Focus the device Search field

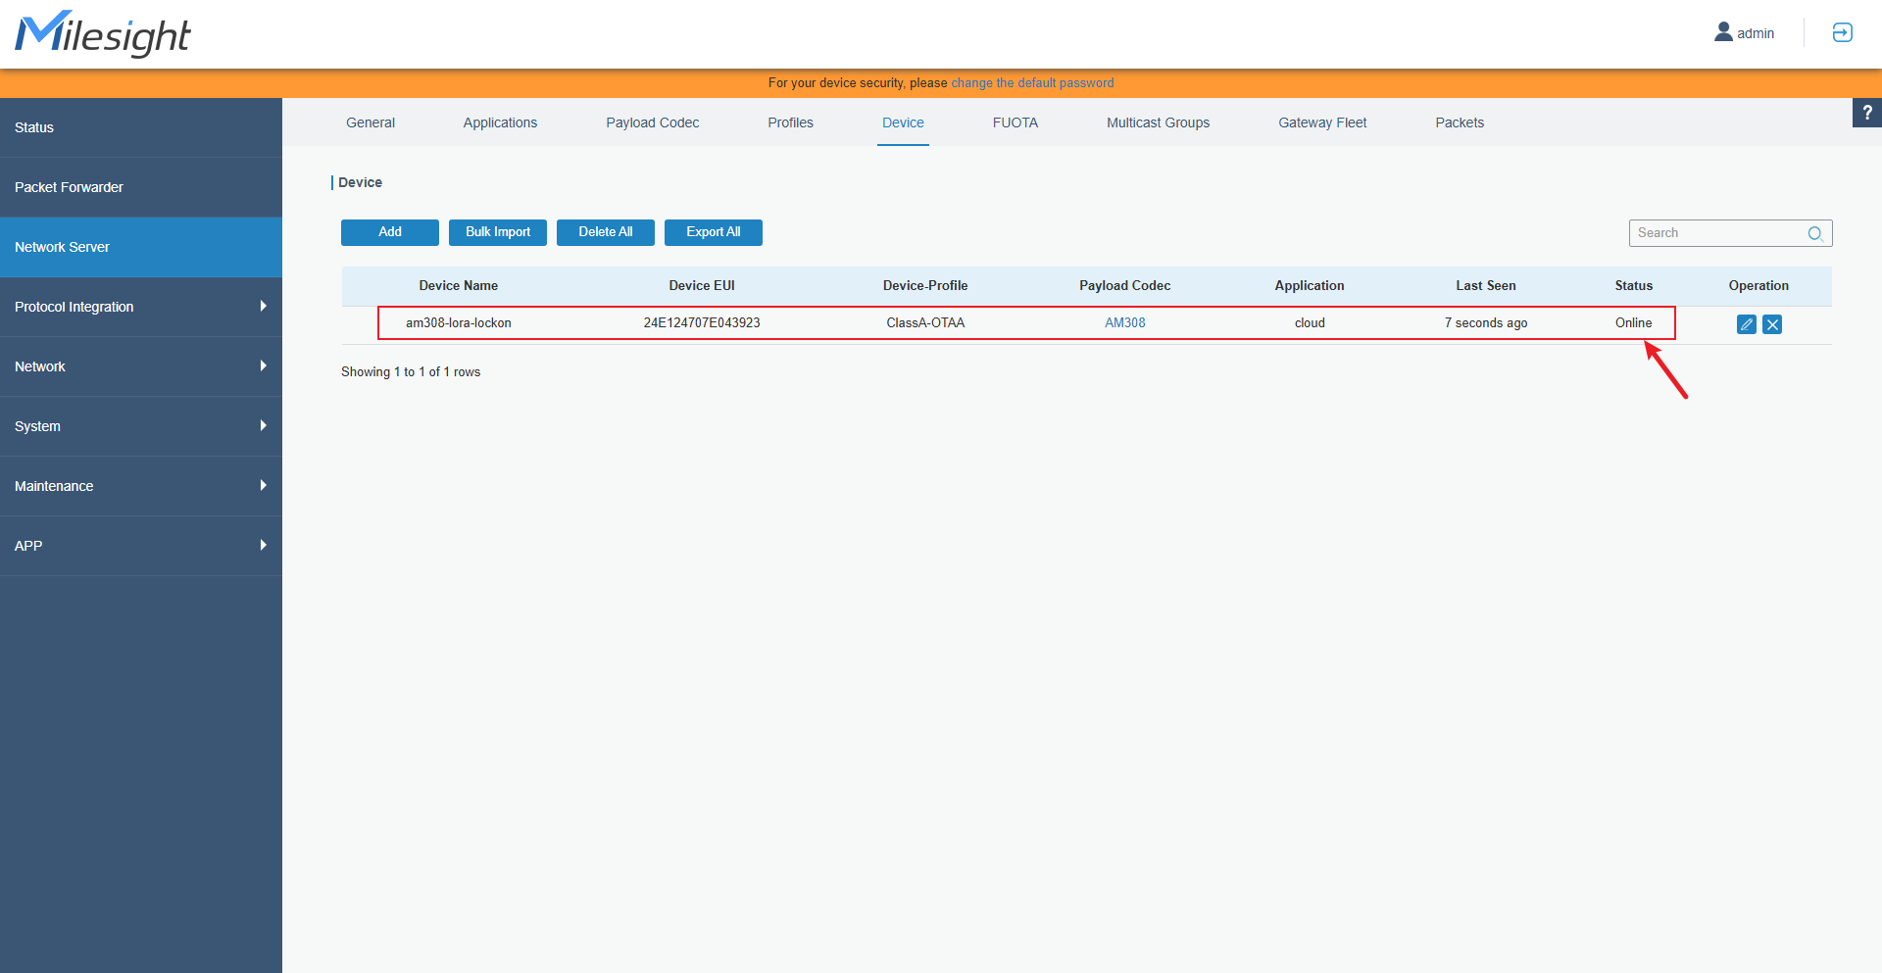click(x=1731, y=233)
